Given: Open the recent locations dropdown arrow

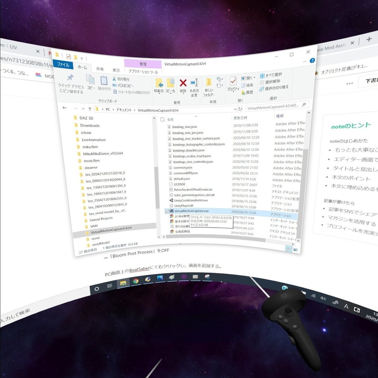Looking at the screenshot, I should (x=83, y=109).
